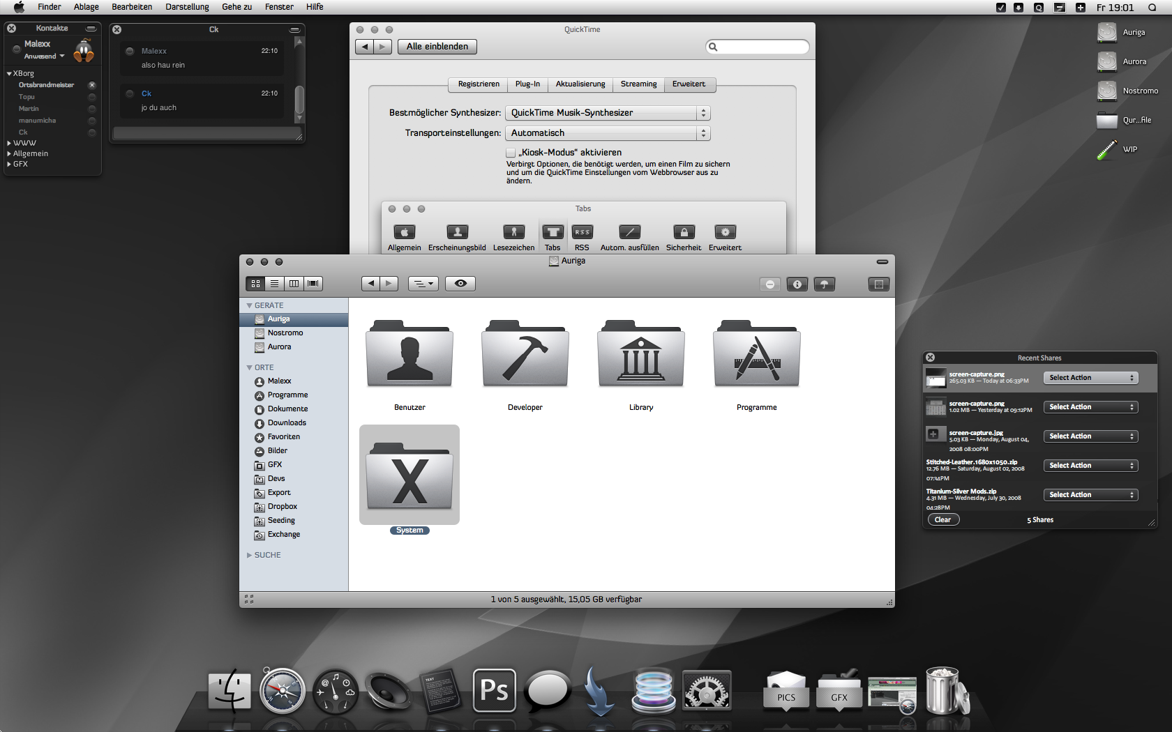Viewport: 1172px width, 732px height.
Task: Switch to the Plug-In tab
Action: 527,84
